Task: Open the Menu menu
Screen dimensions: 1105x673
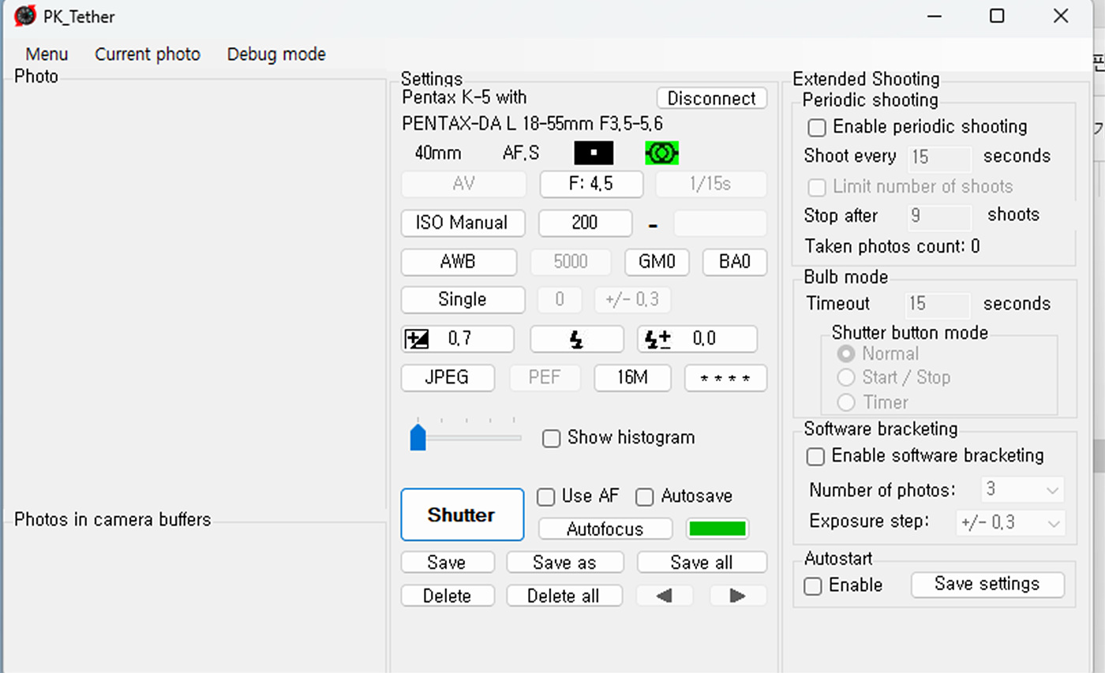Action: tap(47, 54)
